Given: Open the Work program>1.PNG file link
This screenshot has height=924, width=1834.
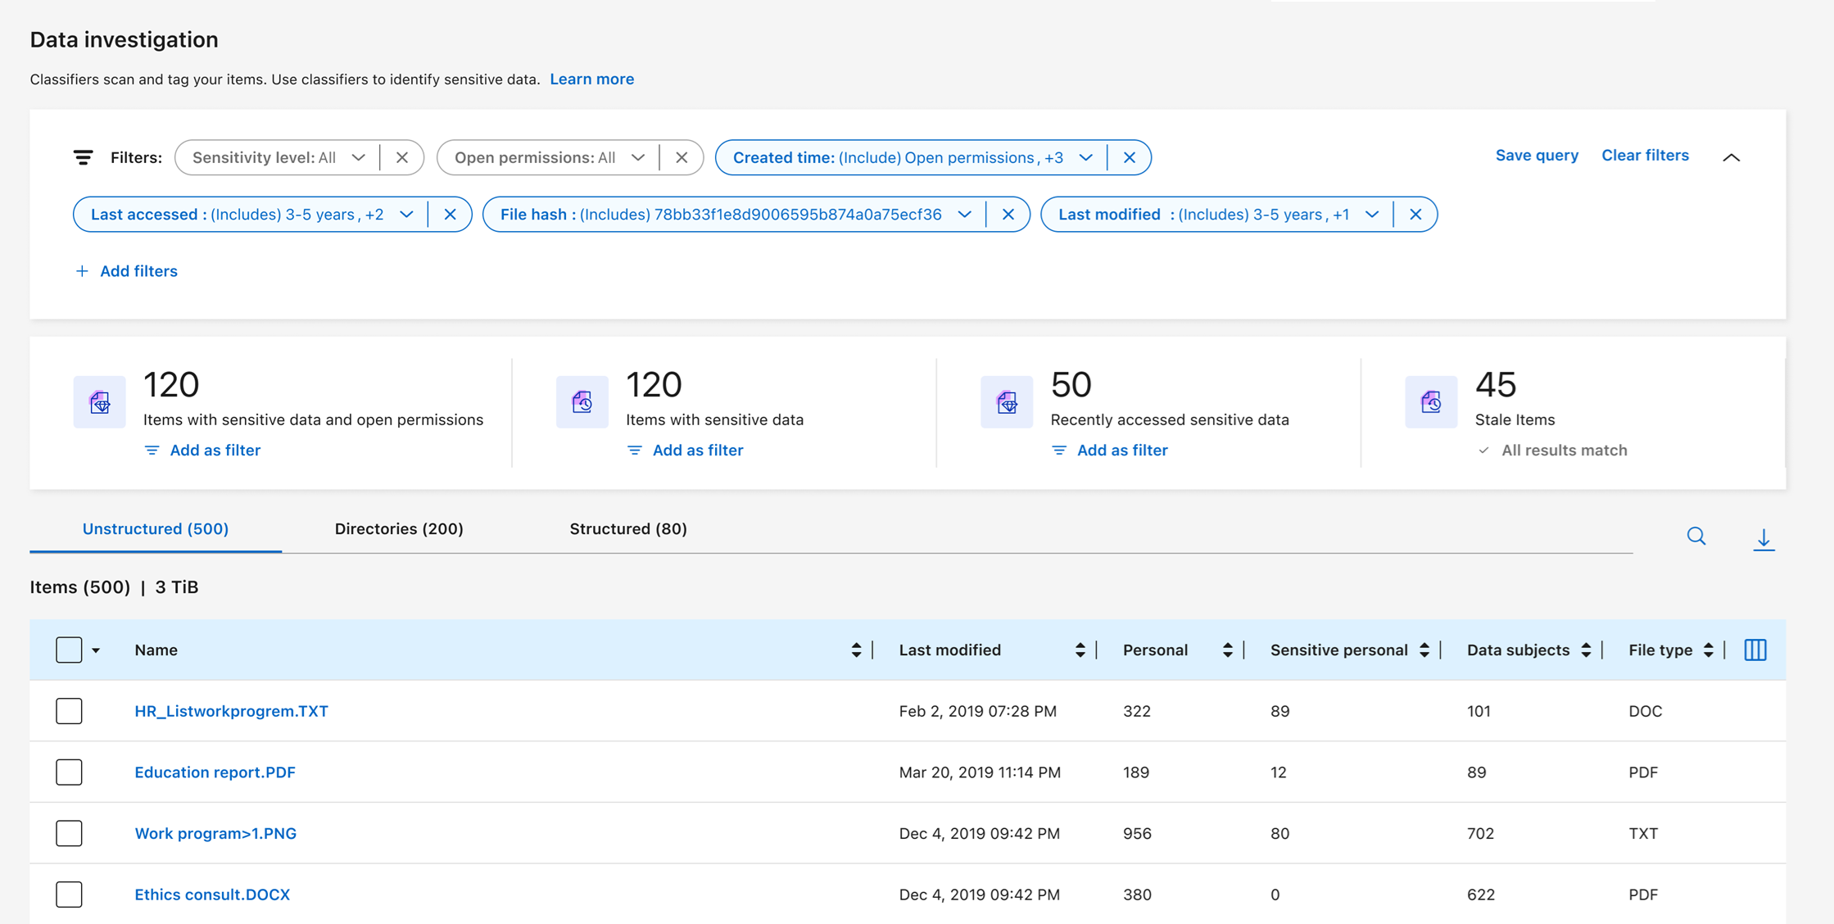Looking at the screenshot, I should coord(215,833).
